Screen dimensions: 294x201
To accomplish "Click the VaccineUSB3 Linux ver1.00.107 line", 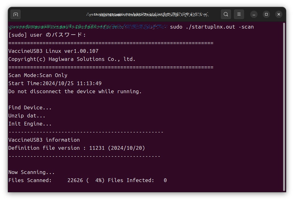I will [53, 51].
